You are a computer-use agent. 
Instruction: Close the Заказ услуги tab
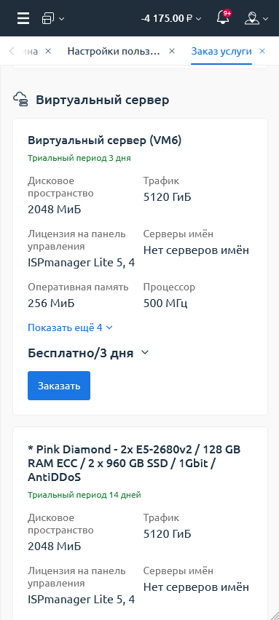tap(262, 51)
